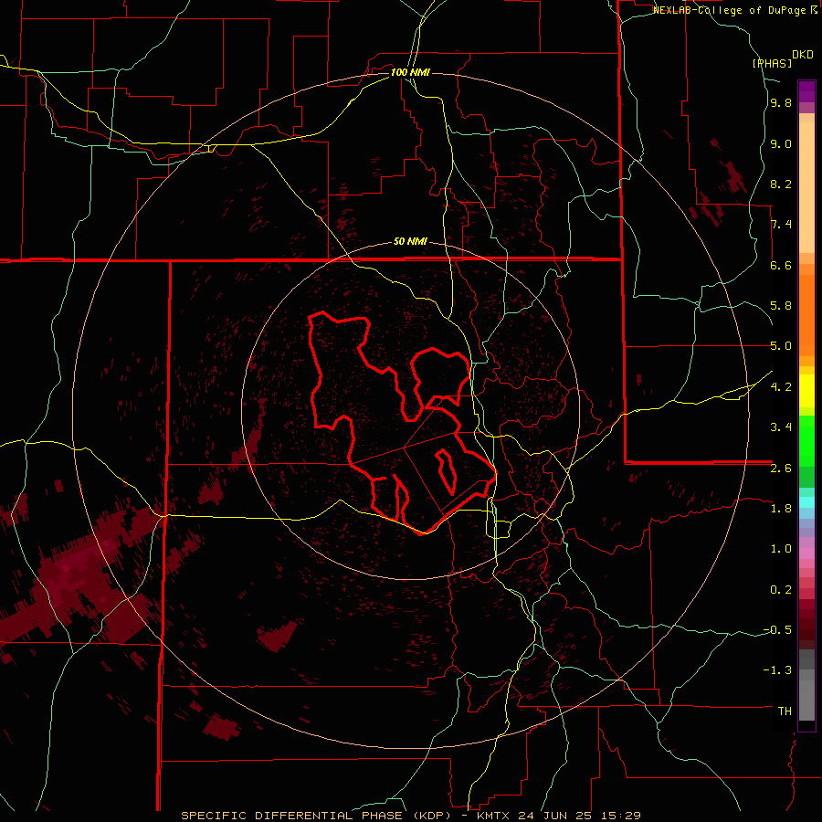822x822 pixels.
Task: Click the "100 NMI" range ring label
Action: 410,72
